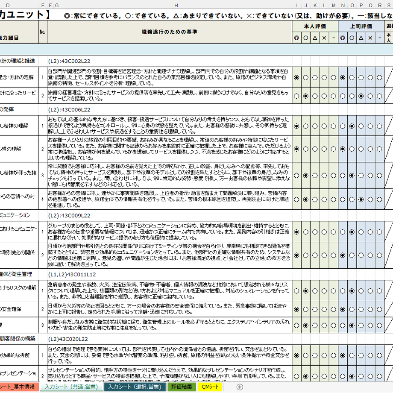
Task: Choose supervisor − for 精神が伴った接 row
Action: [380, 176]
